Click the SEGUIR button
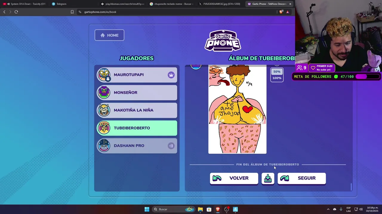Screen dimensions: 382x214 [302, 178]
